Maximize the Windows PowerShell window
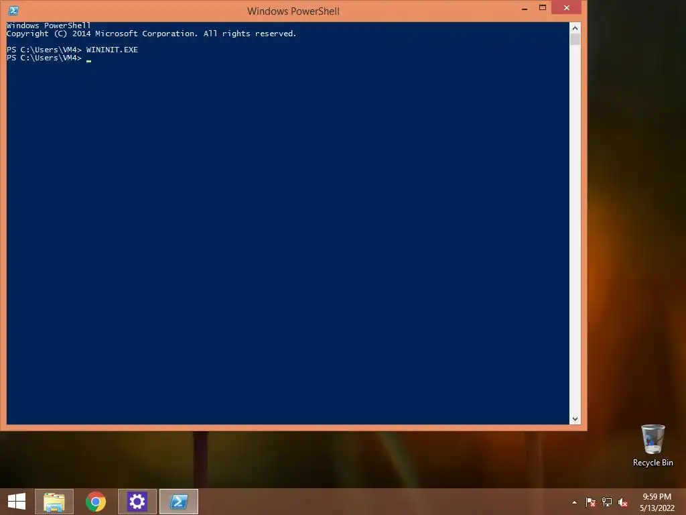 [543, 8]
